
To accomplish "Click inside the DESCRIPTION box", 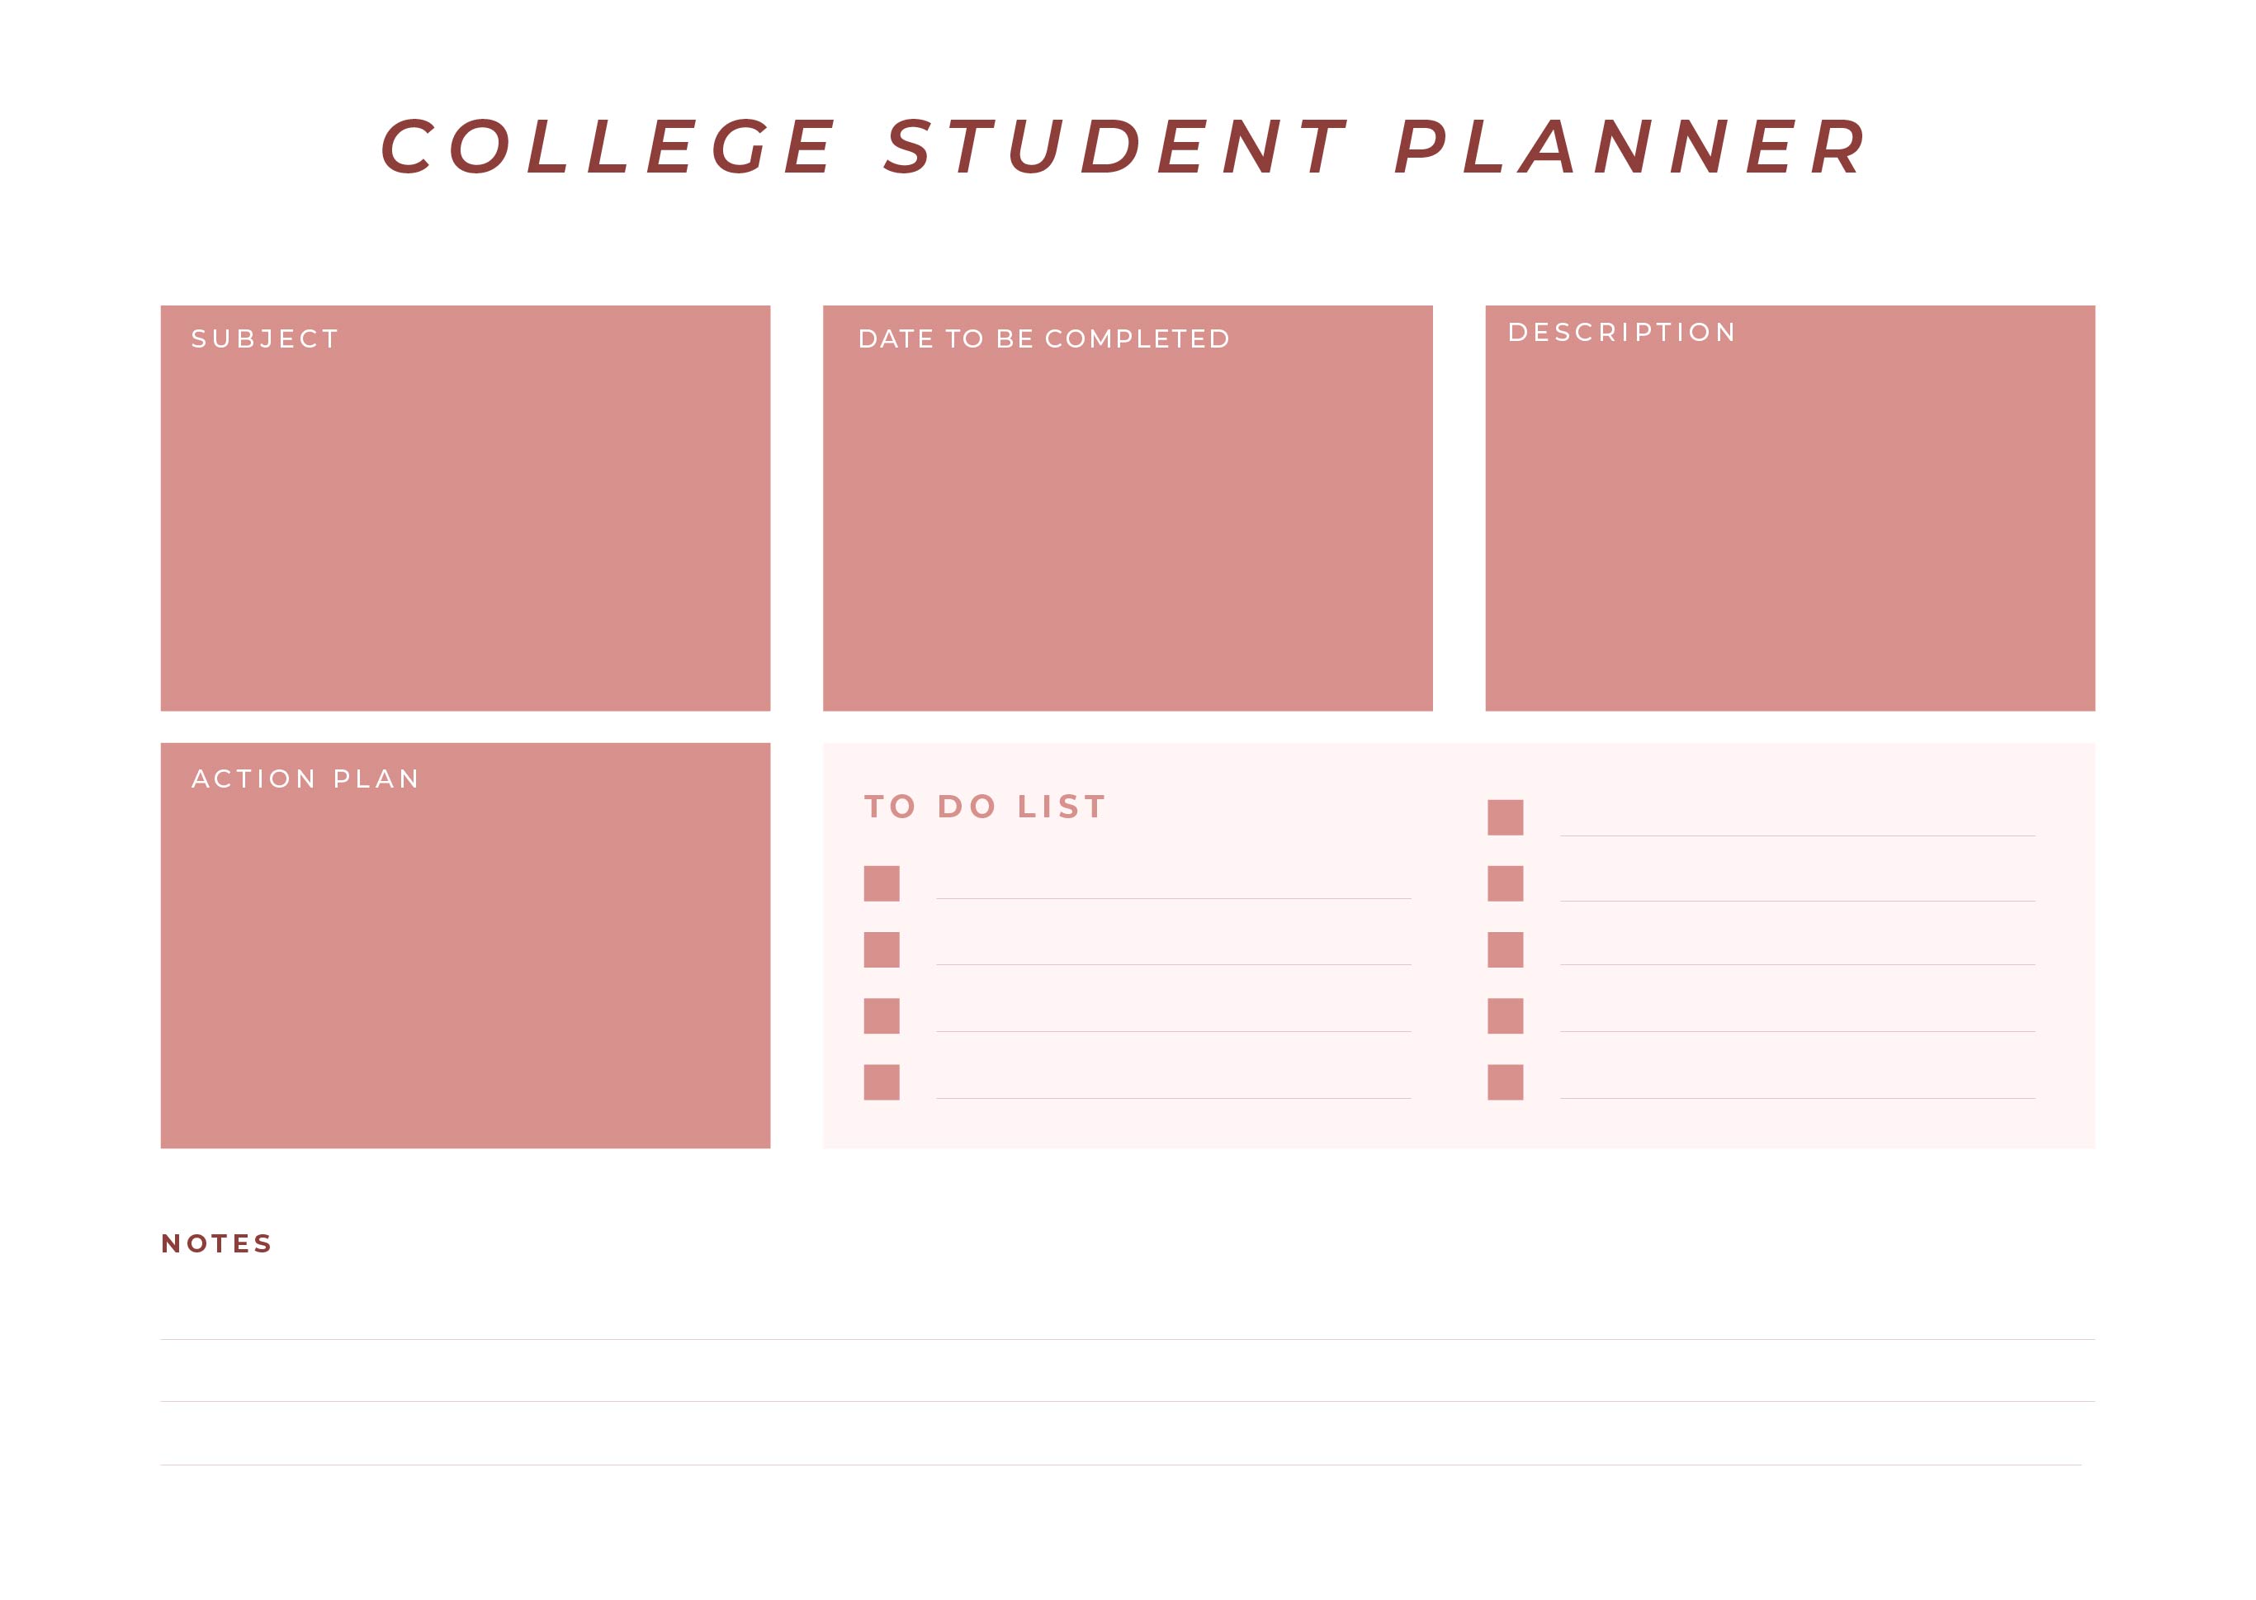I will [1789, 508].
